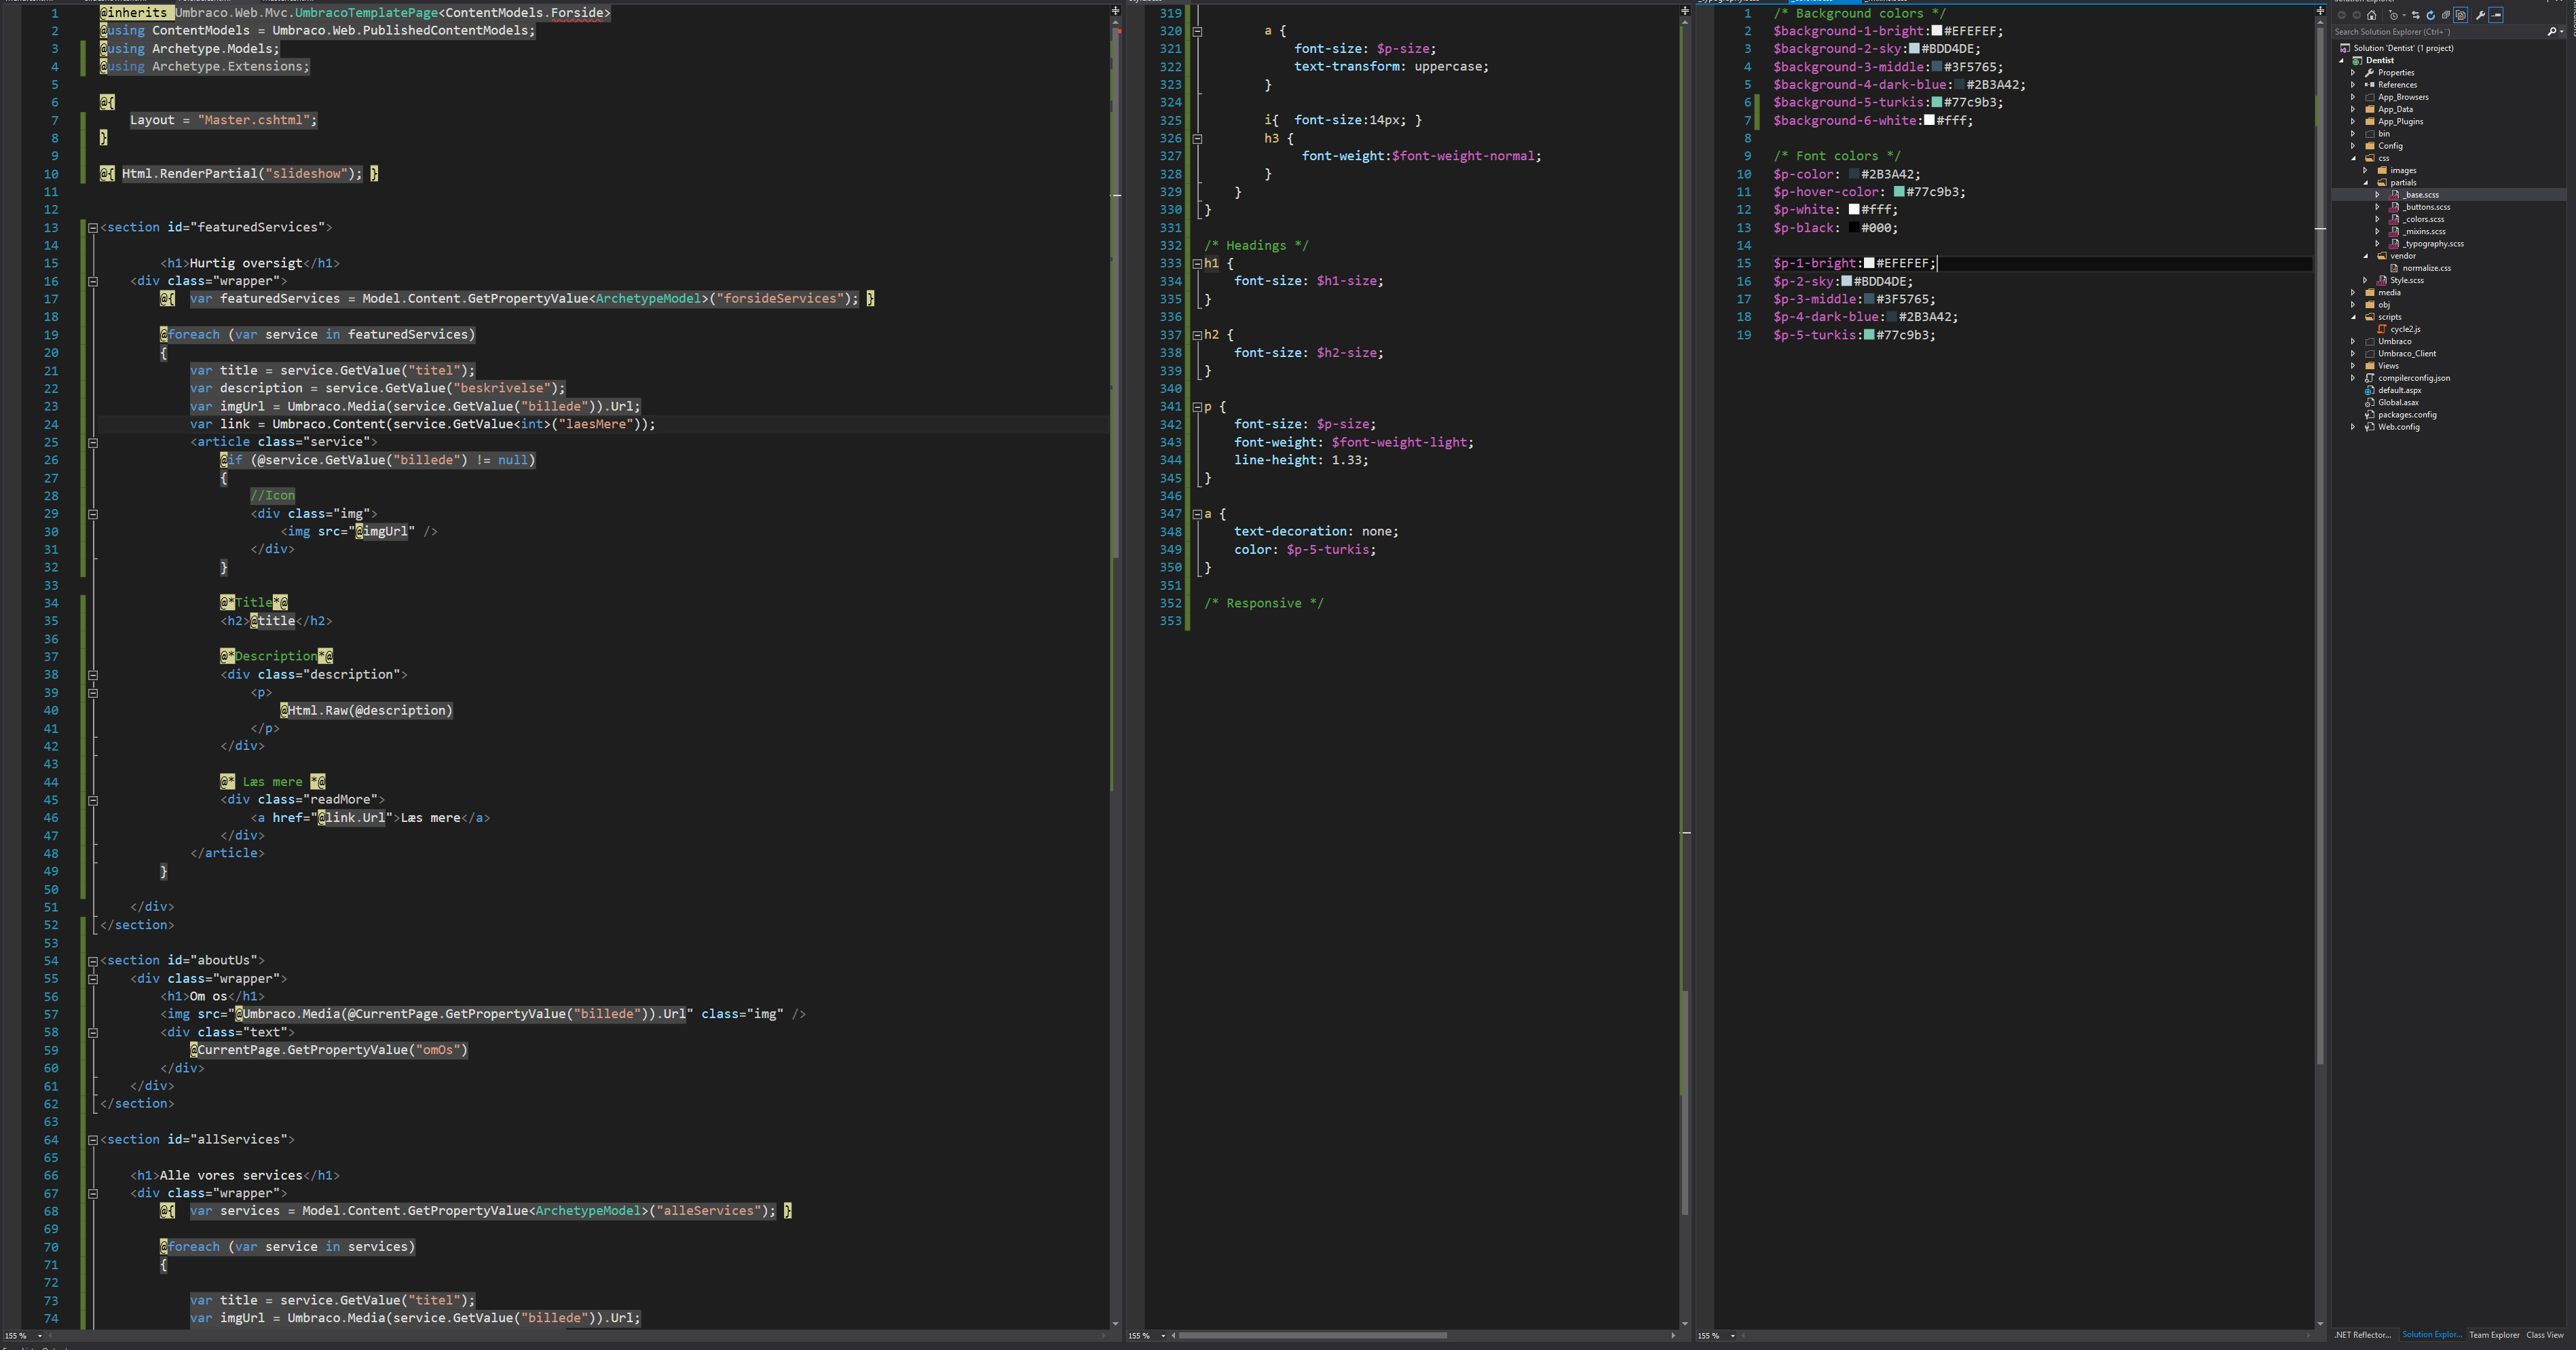Viewport: 2576px width, 1350px height.
Task: Select the cycle2.js file in scripts folder
Action: tap(2405, 329)
